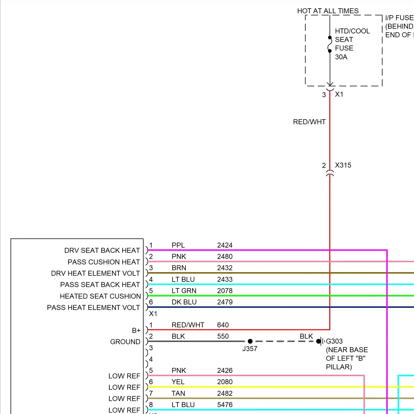414x414 pixels.
Task: Click the LT GRN wire label
Action: [x=184, y=291]
